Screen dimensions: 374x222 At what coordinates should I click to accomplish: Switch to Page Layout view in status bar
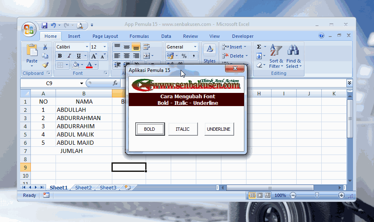tap(260, 196)
